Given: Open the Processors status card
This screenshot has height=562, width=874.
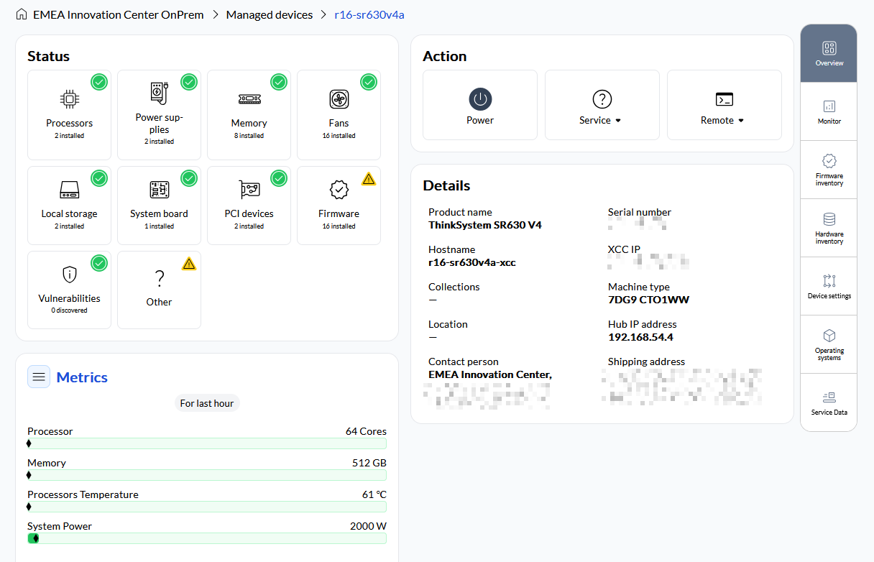Looking at the screenshot, I should tap(69, 114).
